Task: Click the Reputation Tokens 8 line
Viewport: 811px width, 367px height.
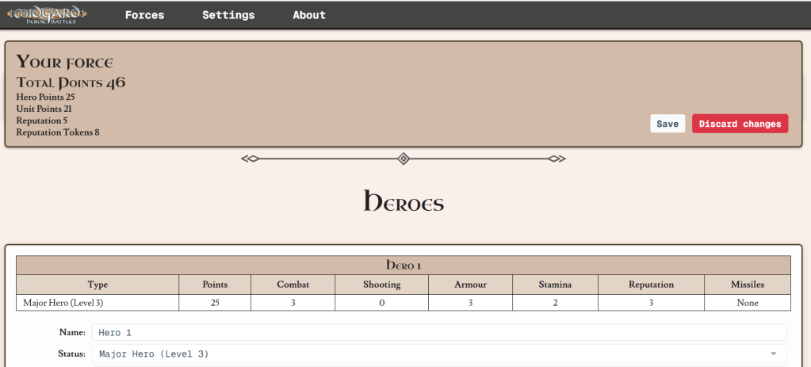Action: pos(58,132)
